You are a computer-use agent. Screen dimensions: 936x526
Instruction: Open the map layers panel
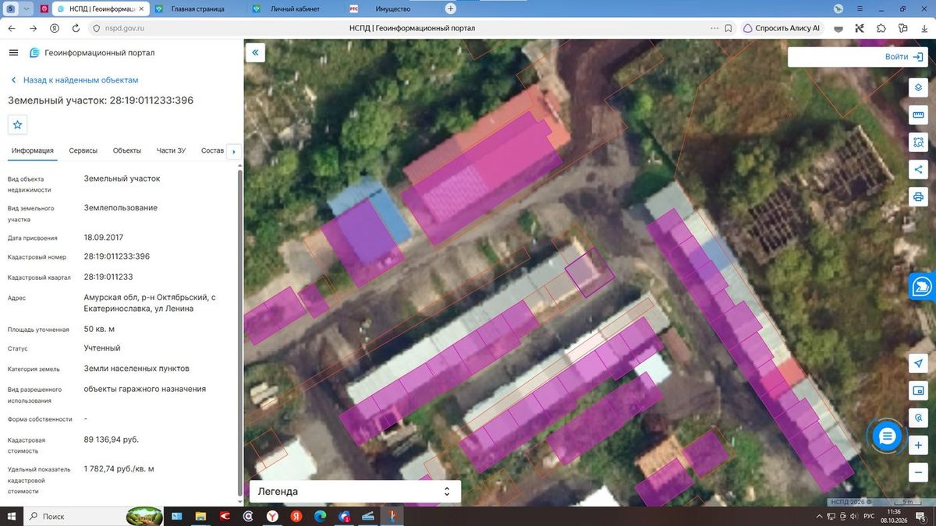(x=918, y=87)
